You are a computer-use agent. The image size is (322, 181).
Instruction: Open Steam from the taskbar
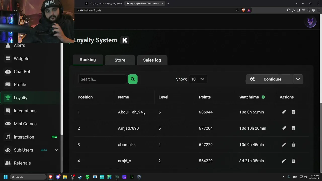click(x=80, y=177)
